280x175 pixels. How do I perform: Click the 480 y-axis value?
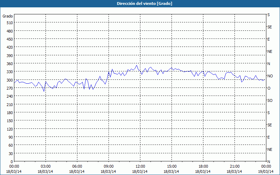[x=10, y=31]
